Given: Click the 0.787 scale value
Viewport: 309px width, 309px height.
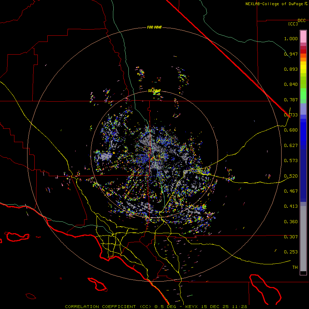Looking at the screenshot, I should [291, 100].
